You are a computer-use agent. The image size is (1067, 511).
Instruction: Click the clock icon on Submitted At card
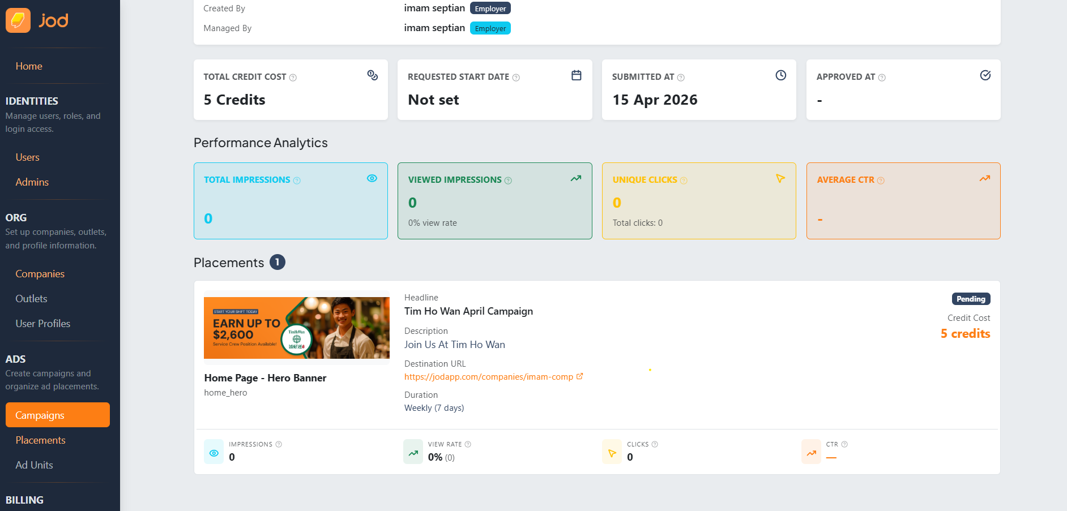781,75
